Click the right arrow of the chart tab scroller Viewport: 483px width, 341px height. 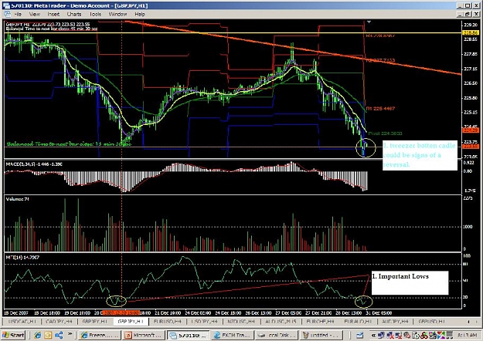coord(478,322)
